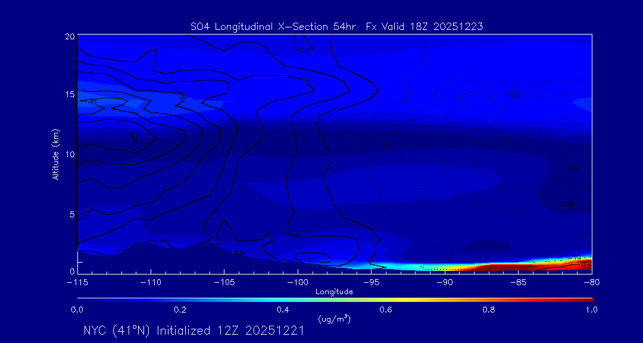Click the 0.6 colorbar value label
Screen dimensions: 643x343
point(386,310)
